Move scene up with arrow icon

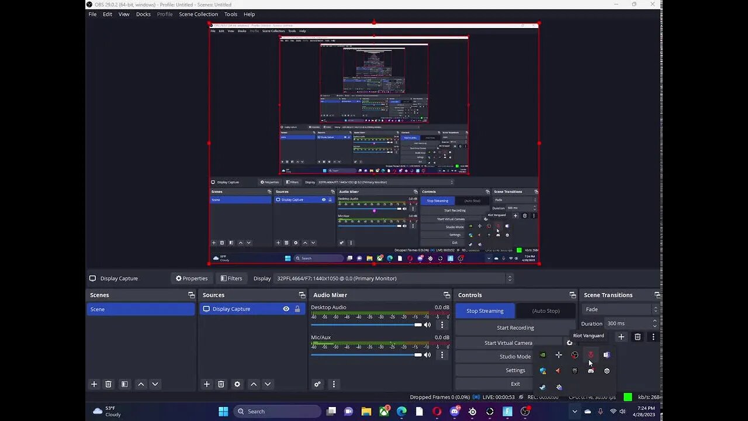[141, 384]
